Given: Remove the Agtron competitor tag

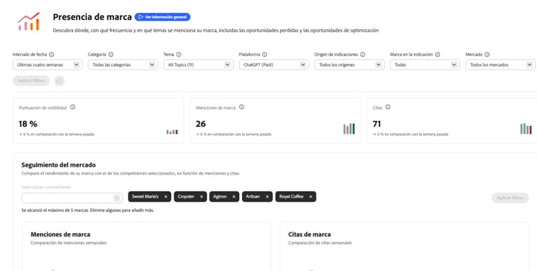Looking at the screenshot, I should 234,197.
